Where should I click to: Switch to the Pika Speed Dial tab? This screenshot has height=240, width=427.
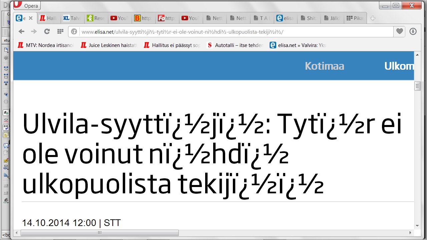click(x=355, y=18)
